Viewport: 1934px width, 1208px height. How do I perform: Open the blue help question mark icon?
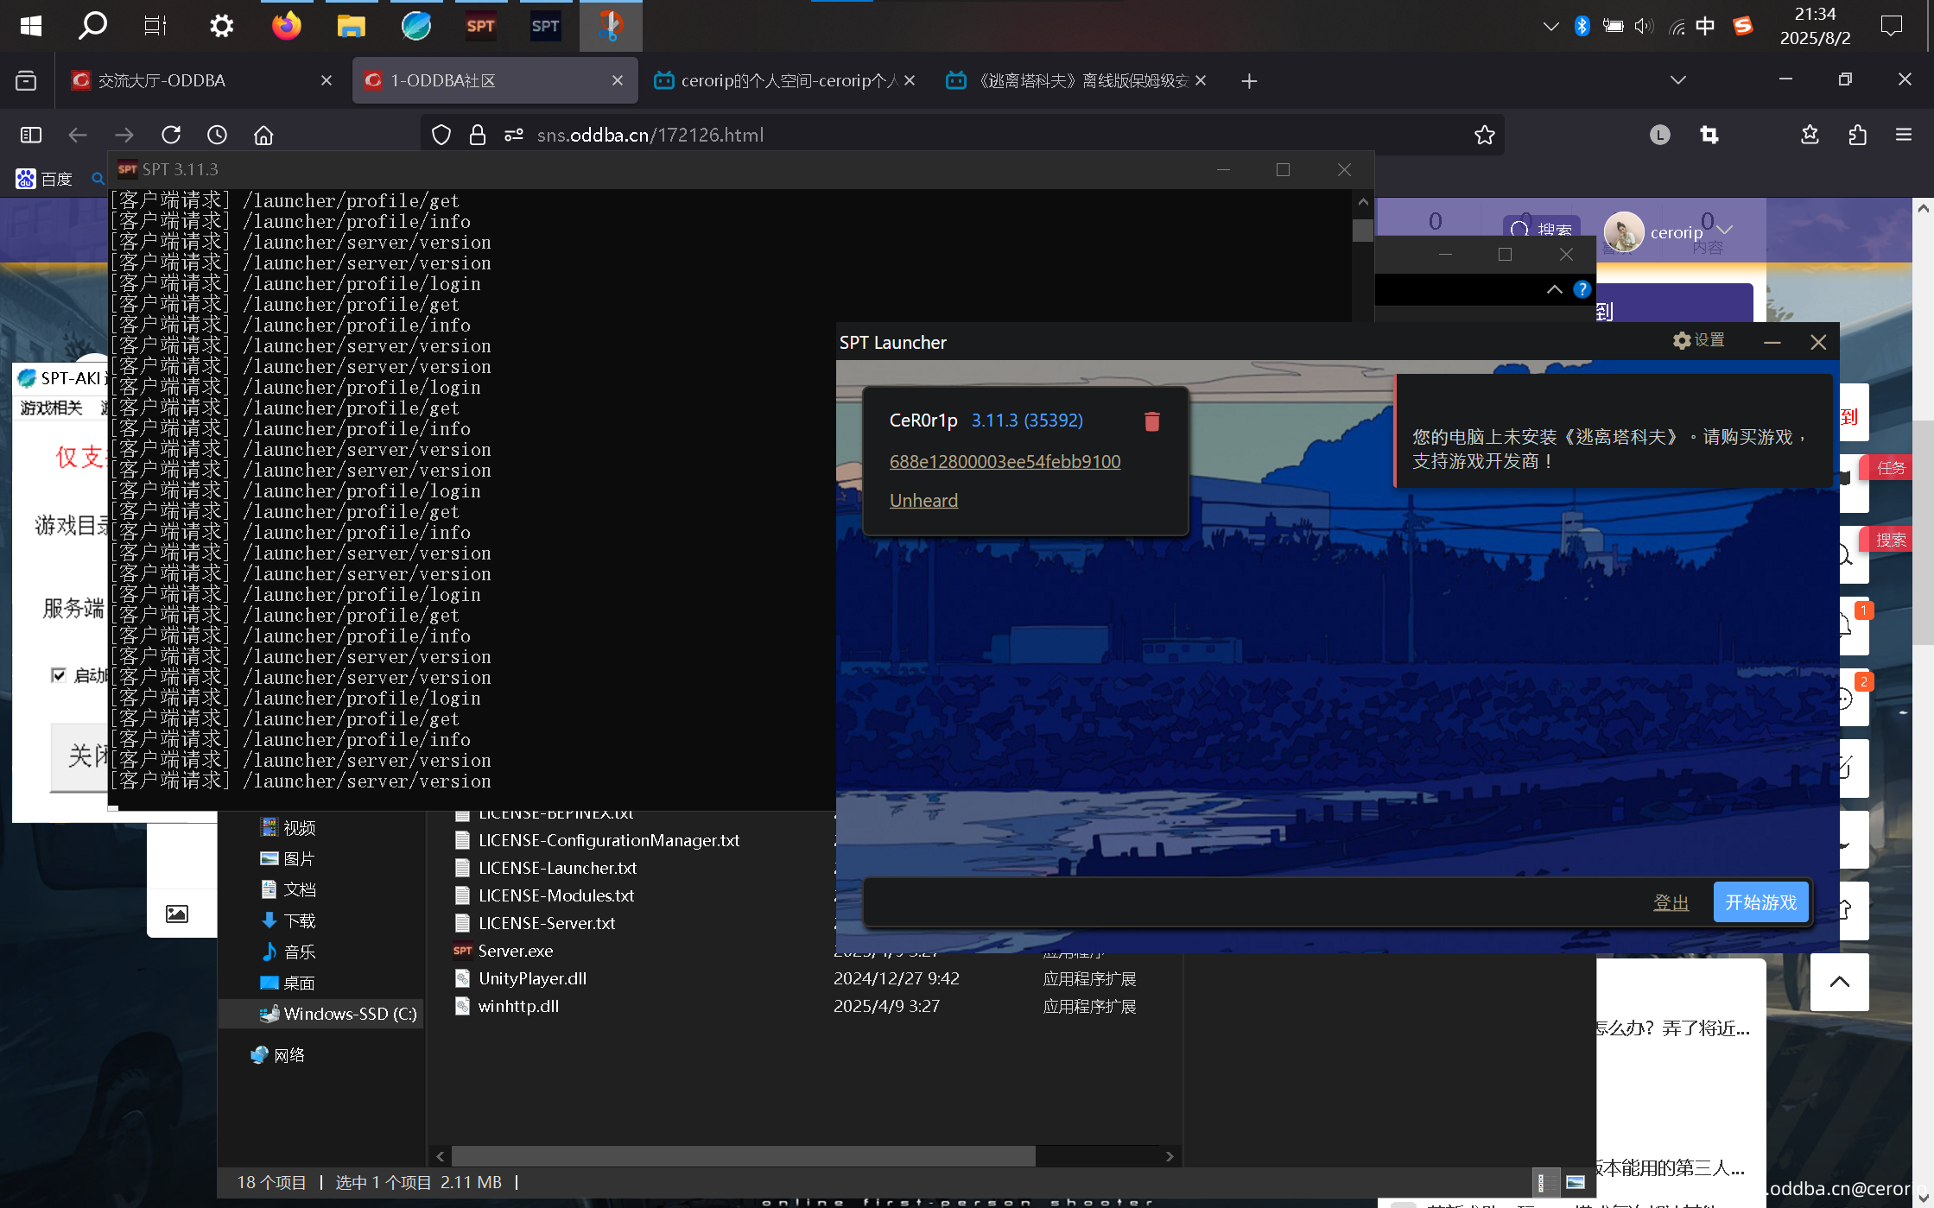coord(1582,289)
